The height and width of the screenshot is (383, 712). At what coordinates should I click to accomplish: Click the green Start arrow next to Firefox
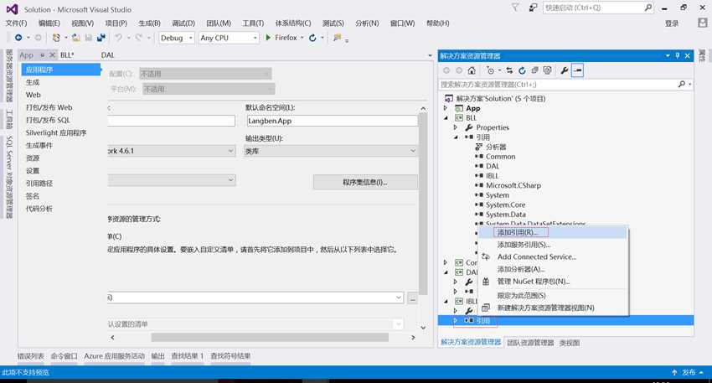coord(268,38)
